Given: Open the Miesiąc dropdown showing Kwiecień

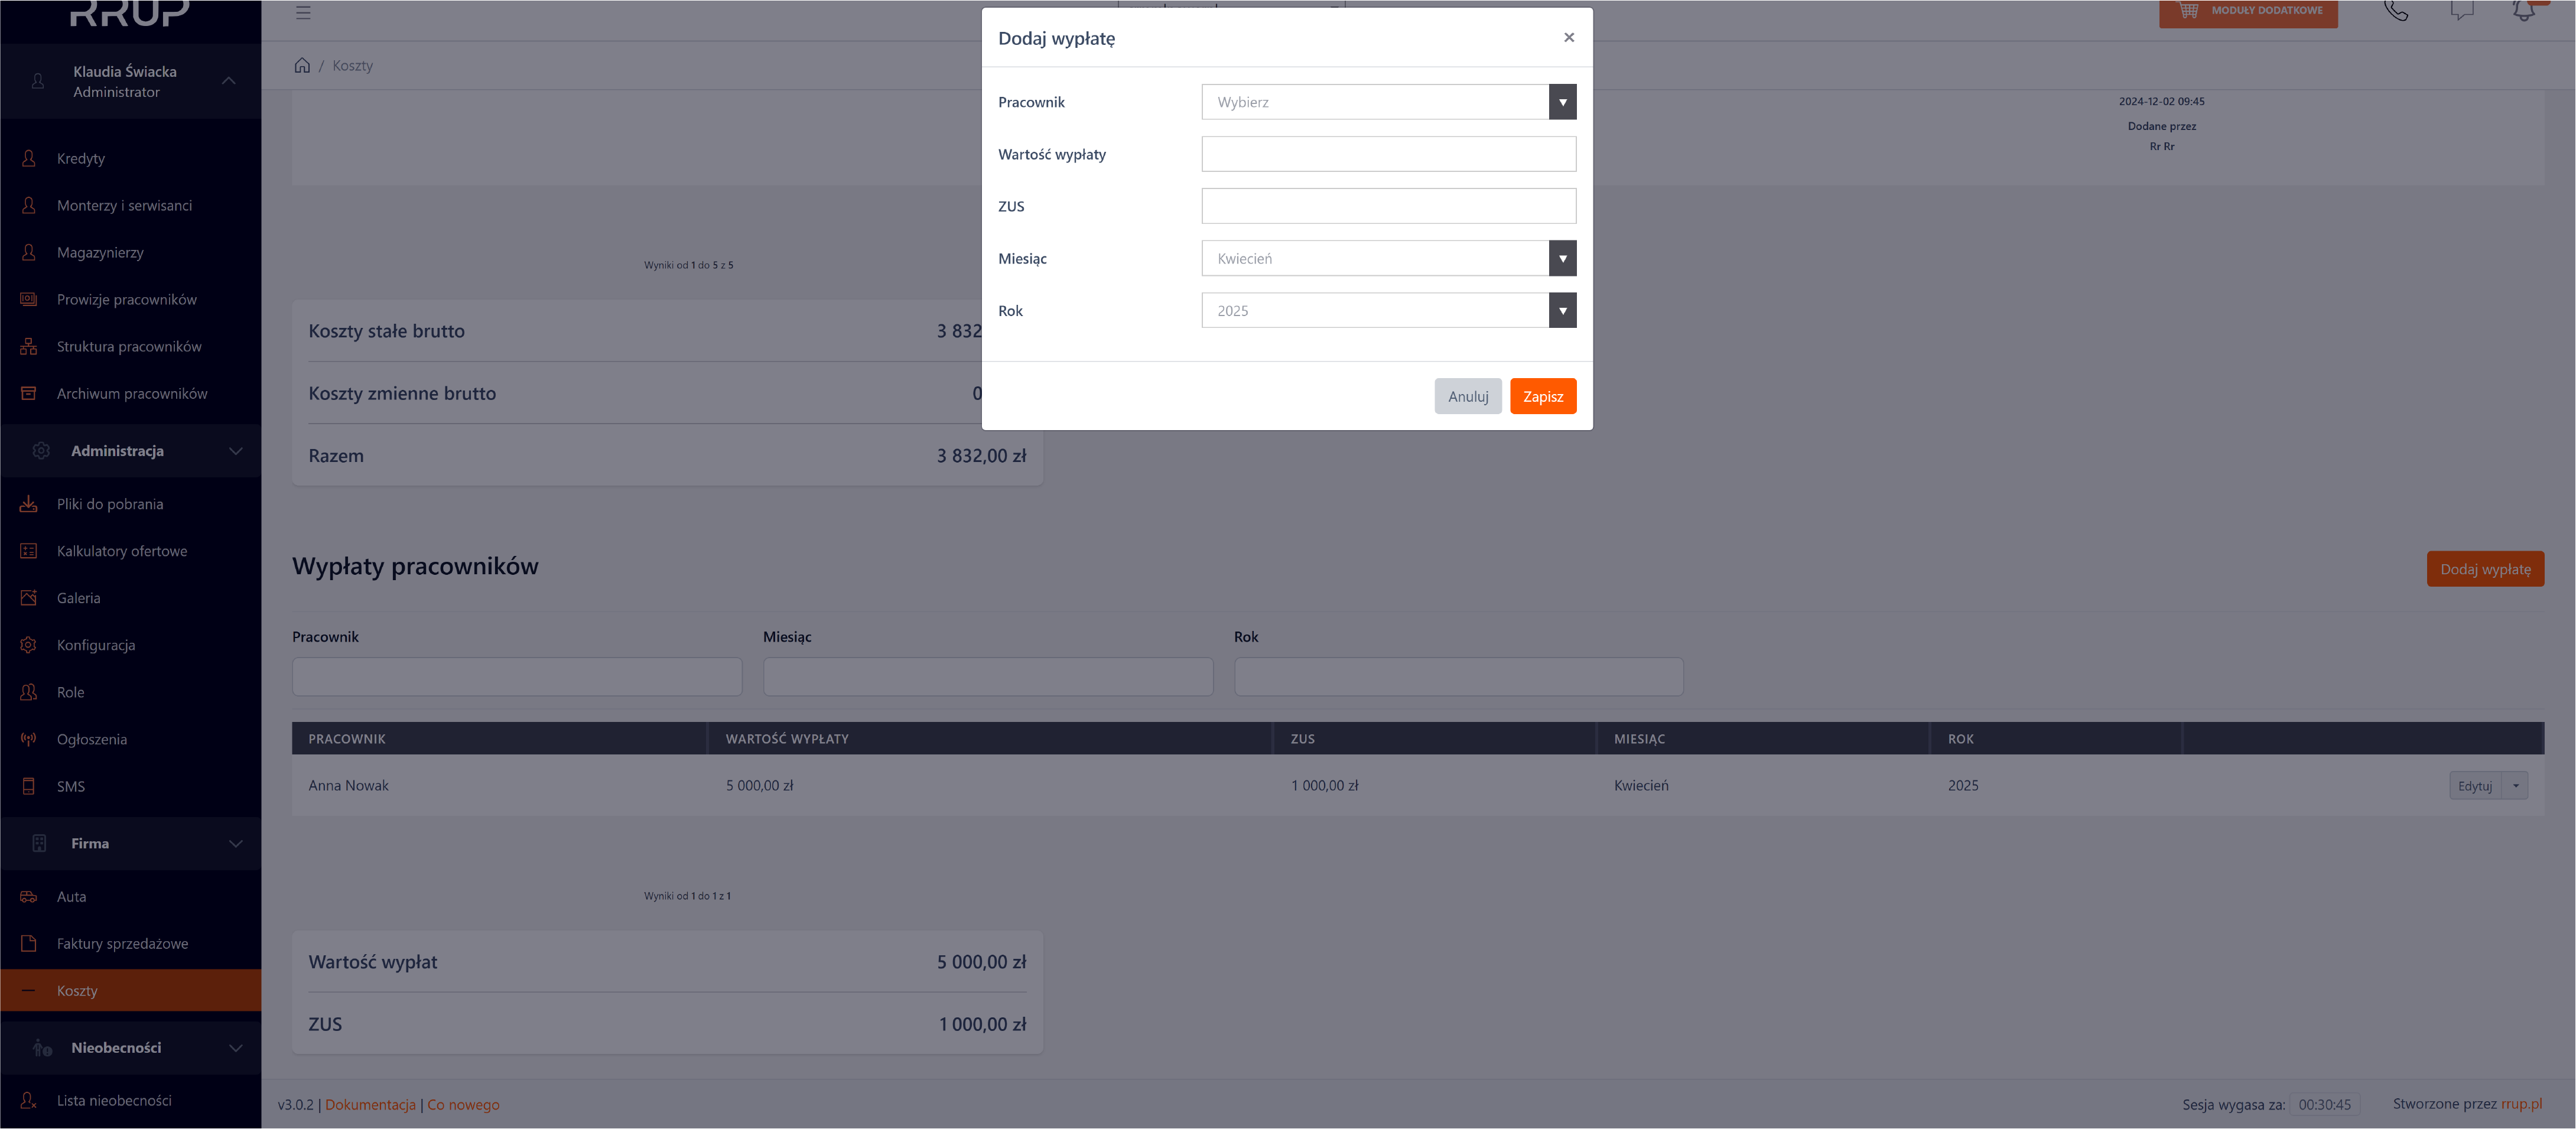Looking at the screenshot, I should pos(1388,259).
